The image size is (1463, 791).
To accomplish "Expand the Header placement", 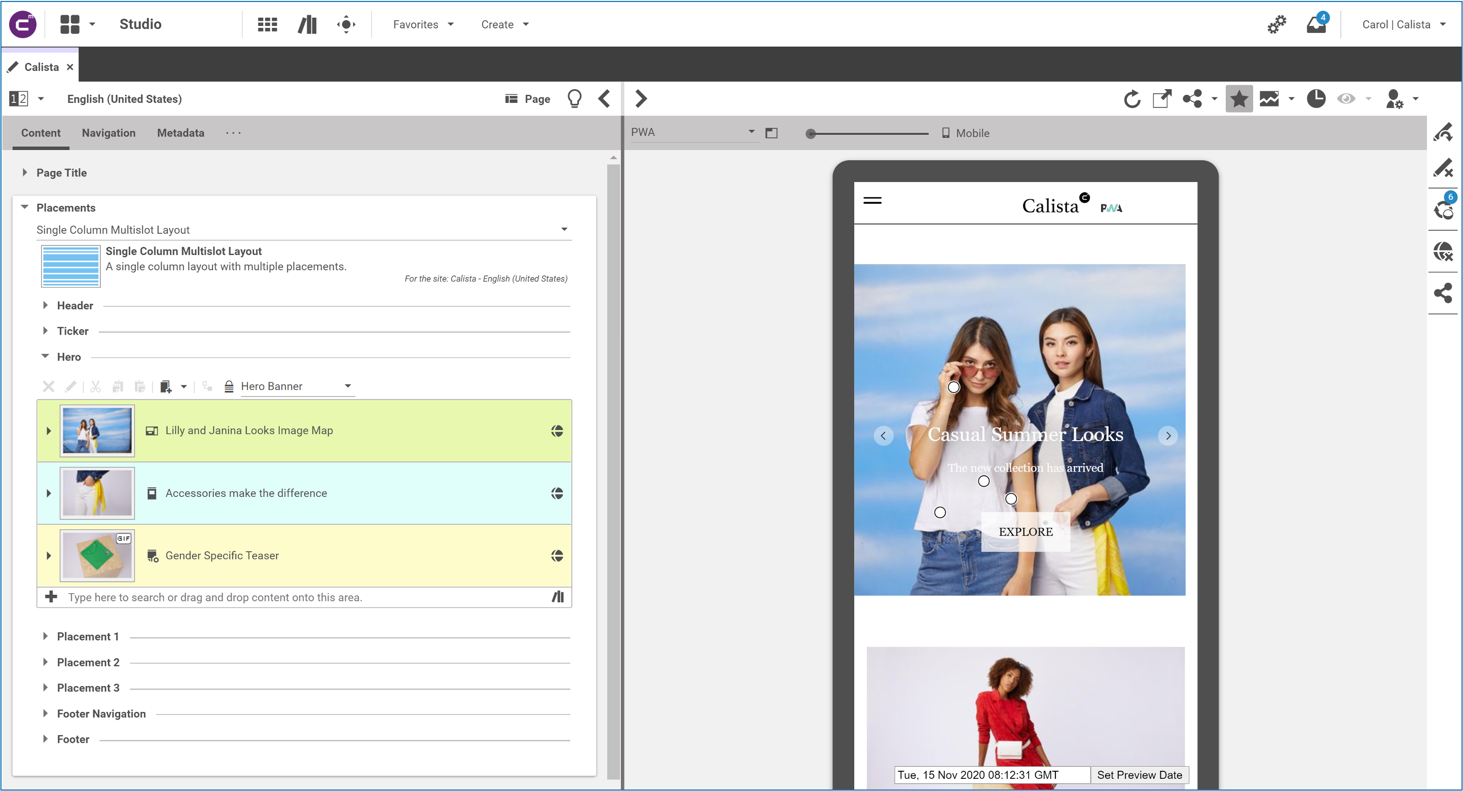I will [46, 305].
